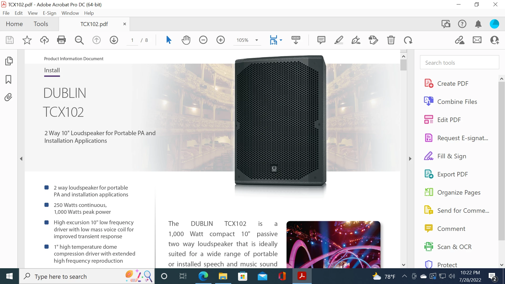Image resolution: width=505 pixels, height=284 pixels.
Task: Click the Print file icon
Action: coord(61,40)
